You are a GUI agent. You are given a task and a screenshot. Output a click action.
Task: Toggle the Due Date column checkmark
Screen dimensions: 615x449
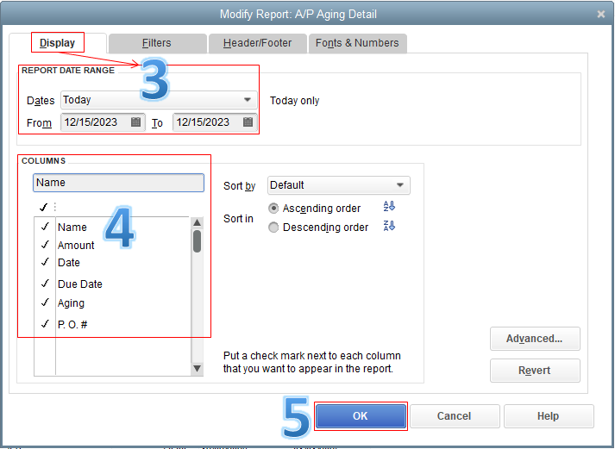tap(45, 284)
